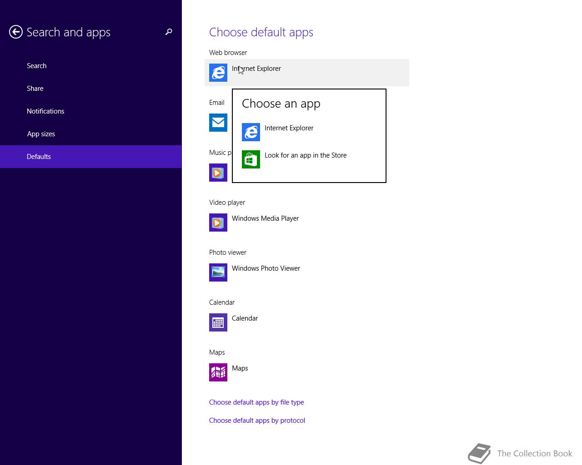The image size is (582, 465).
Task: Open search with the magnifier icon
Action: [x=169, y=32]
